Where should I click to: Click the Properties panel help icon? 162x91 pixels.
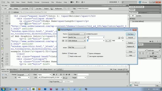coord(127,74)
